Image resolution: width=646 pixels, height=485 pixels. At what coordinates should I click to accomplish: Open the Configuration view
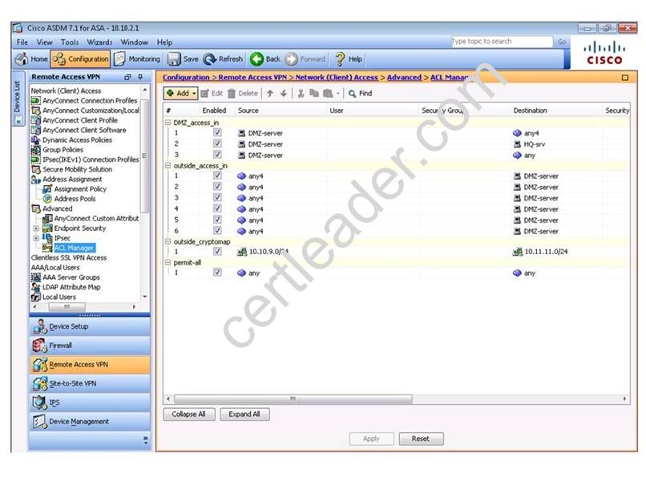tap(80, 59)
